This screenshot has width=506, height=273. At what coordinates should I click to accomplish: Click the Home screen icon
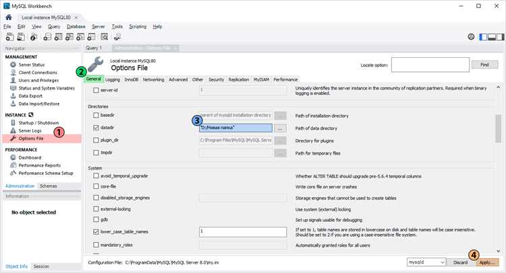[x=8, y=17]
